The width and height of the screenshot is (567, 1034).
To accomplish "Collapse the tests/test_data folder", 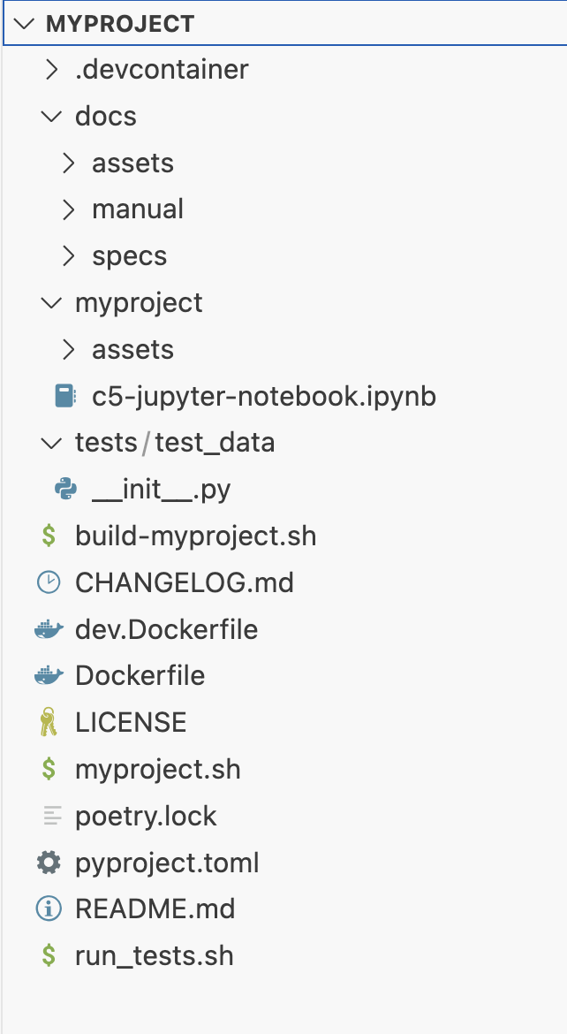I will point(52,443).
